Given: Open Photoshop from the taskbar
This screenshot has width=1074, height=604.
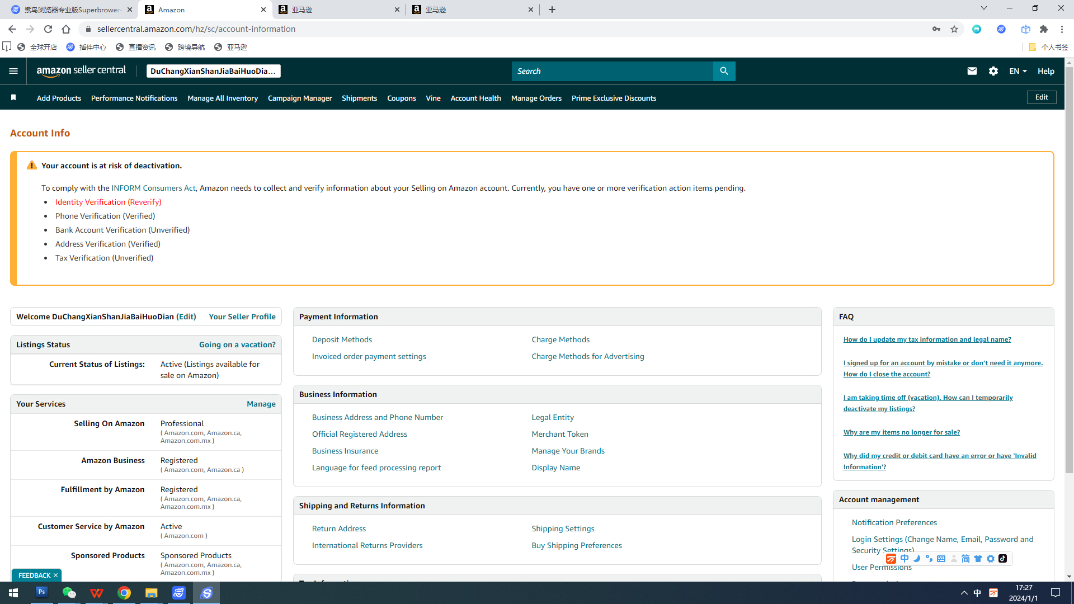Looking at the screenshot, I should (x=41, y=592).
